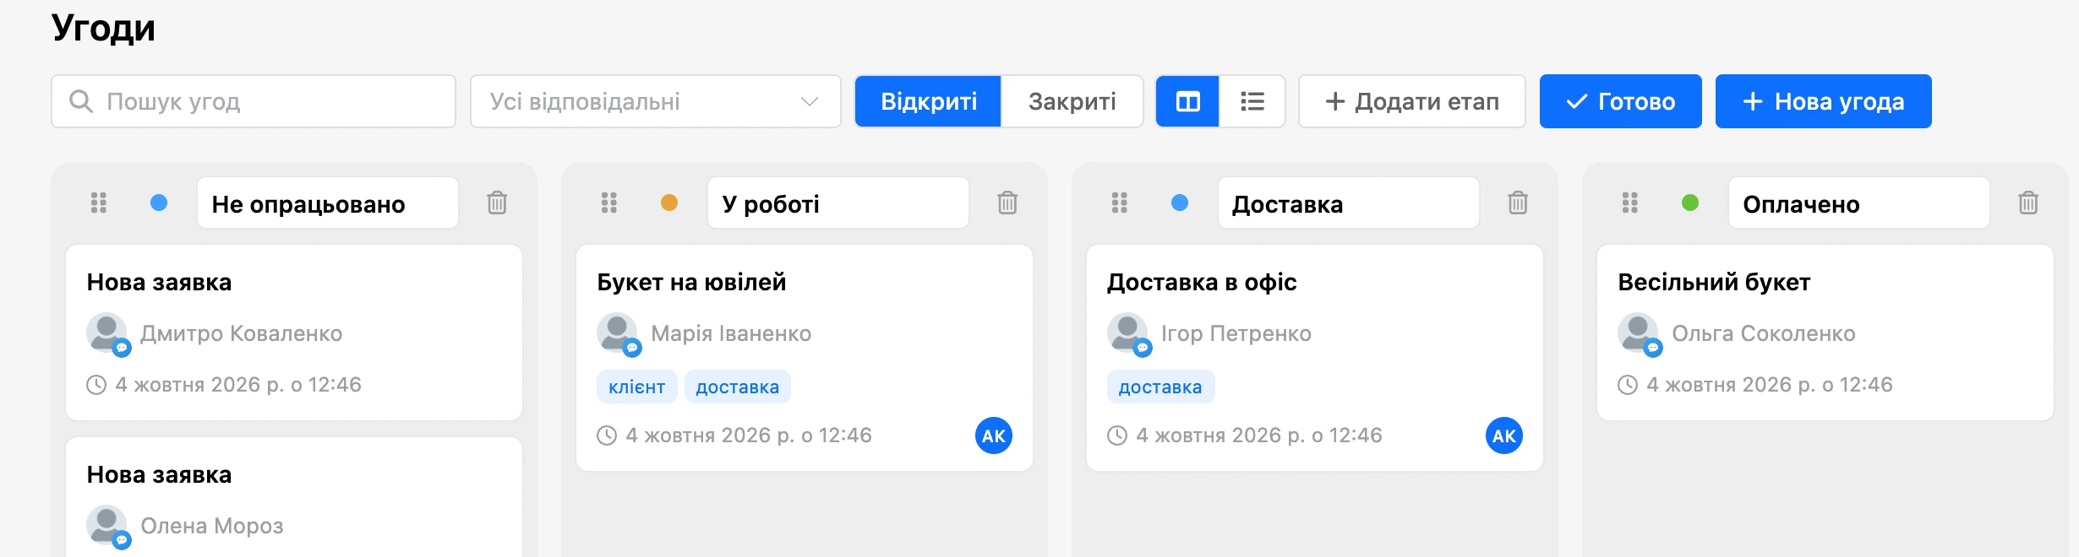Click contact name 'Олена Мороз'

point(211,526)
